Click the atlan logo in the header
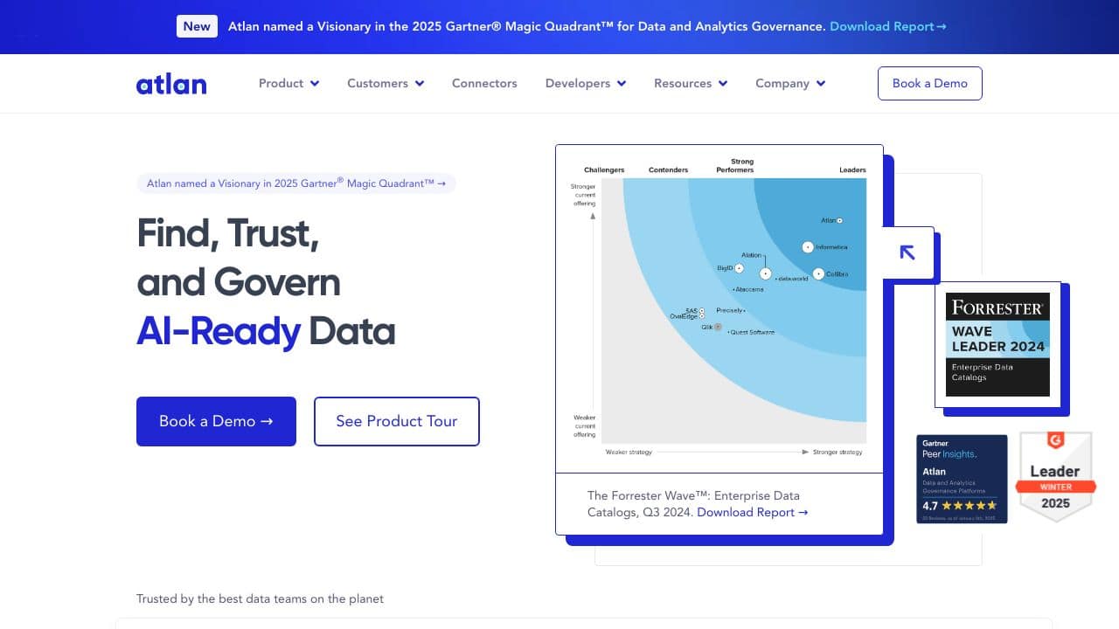The height and width of the screenshot is (629, 1119). pyautogui.click(x=171, y=84)
